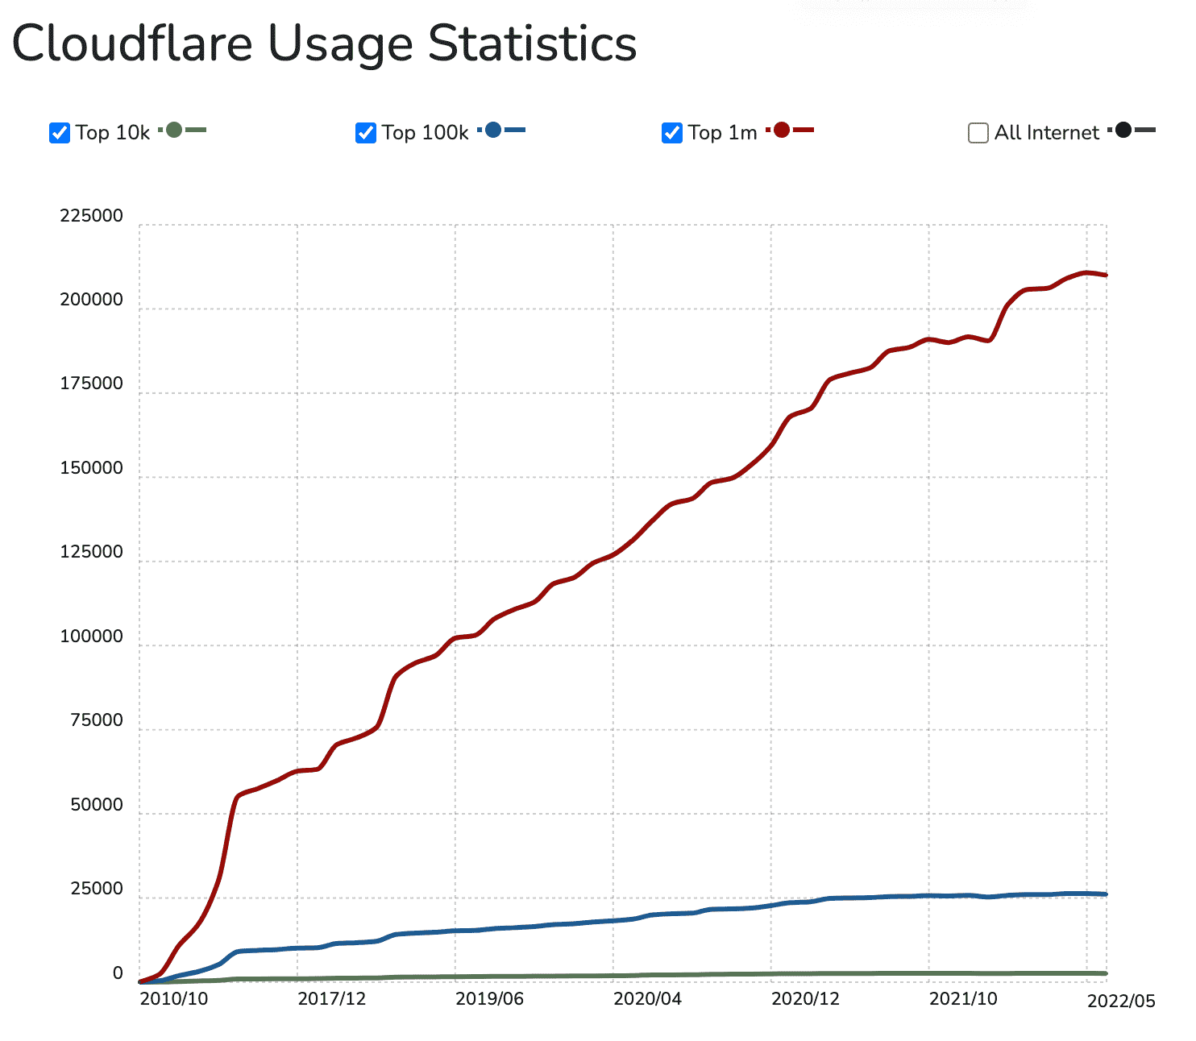
Task: Click the 2022/05 x-axis label
Action: click(1121, 1002)
